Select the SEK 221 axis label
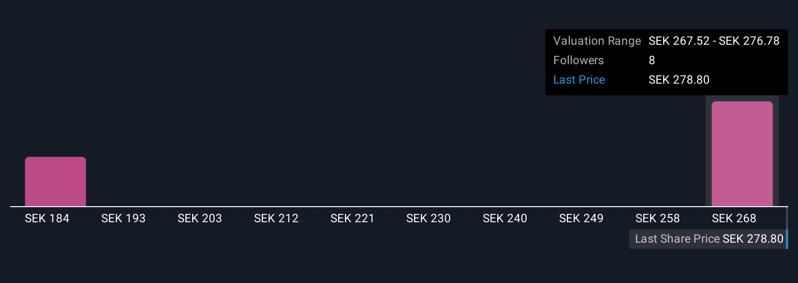 tap(352, 218)
